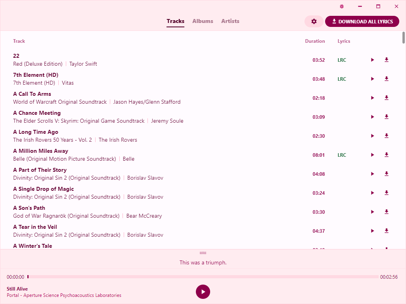Download lyrics for "A Single Drop of Magic"
This screenshot has width=406, height=304.
(x=387, y=193)
